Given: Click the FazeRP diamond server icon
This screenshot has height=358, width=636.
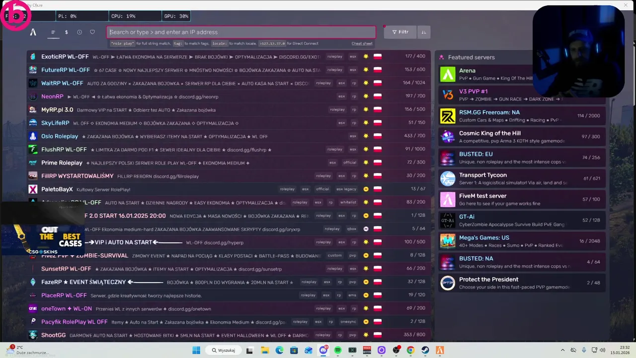Looking at the screenshot, I should pos(33,282).
